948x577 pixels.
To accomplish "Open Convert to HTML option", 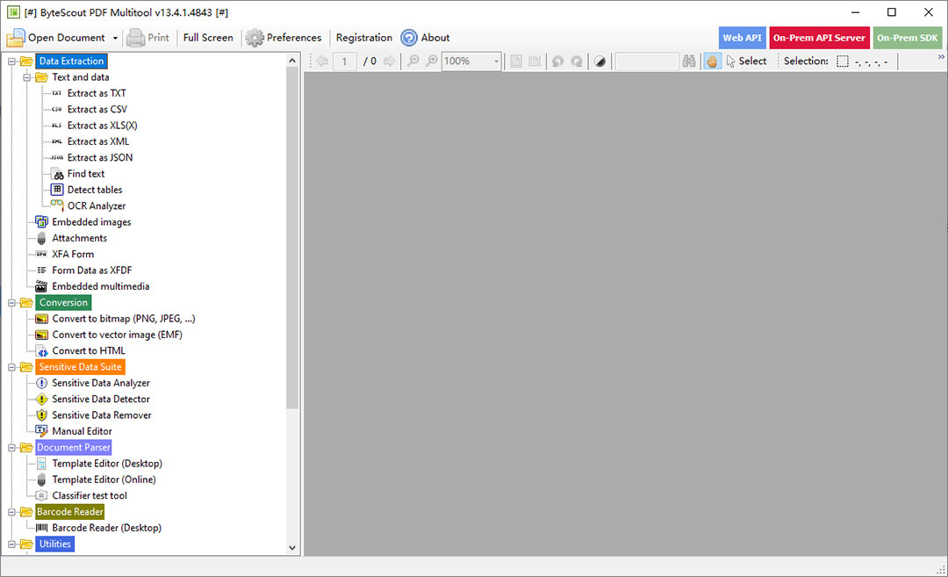I will click(x=88, y=350).
